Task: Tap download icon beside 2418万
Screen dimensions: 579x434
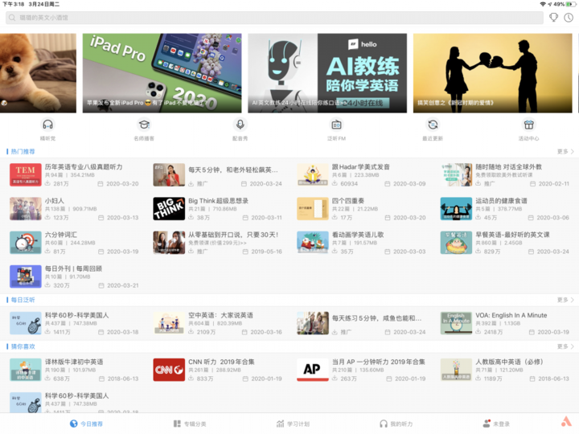Action: tap(478, 331)
